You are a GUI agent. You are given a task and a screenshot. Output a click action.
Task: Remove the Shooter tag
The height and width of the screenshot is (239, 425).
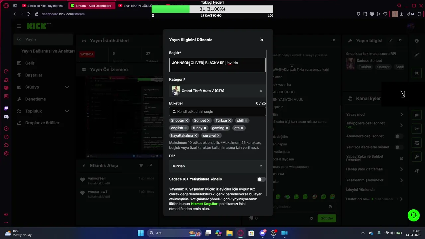point(187,121)
